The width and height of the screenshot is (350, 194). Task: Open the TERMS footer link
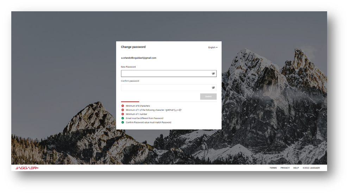[273, 168]
